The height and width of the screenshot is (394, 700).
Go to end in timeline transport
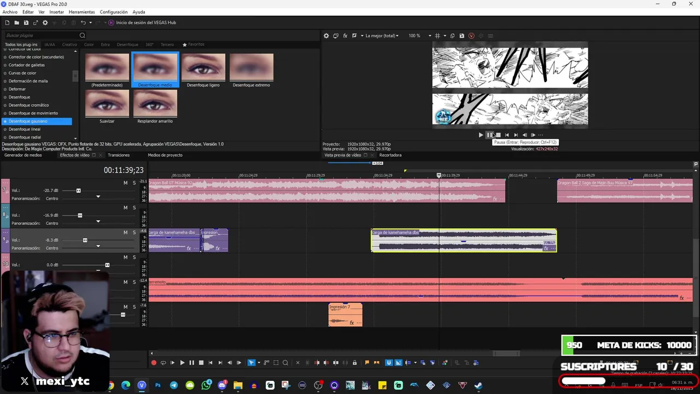[220, 363]
